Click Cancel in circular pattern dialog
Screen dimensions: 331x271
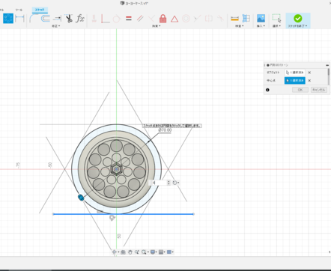coord(319,90)
